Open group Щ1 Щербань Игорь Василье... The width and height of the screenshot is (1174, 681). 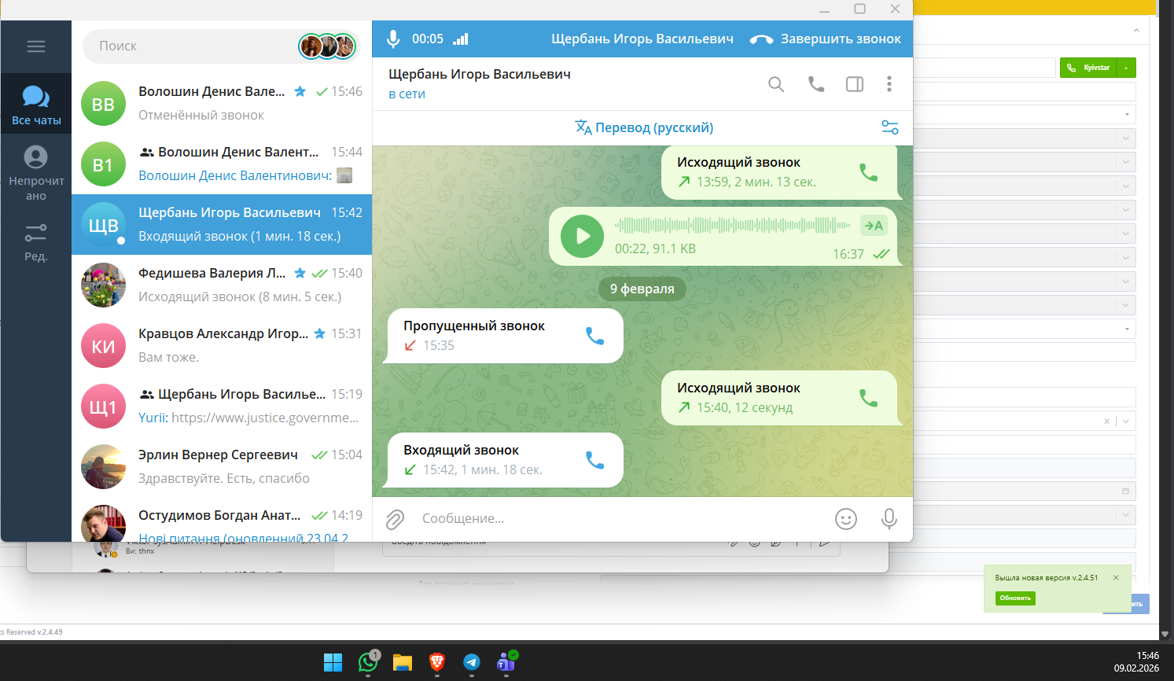[222, 407]
